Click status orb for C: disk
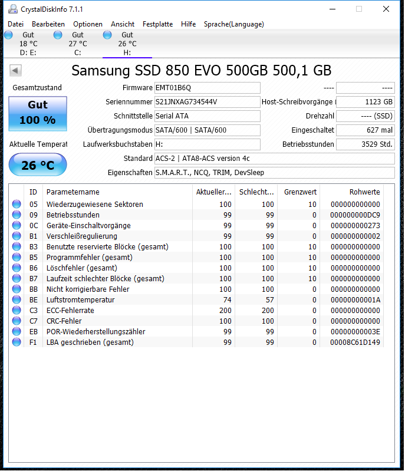Image resolution: width=405 pixels, height=471 pixels. 58,35
